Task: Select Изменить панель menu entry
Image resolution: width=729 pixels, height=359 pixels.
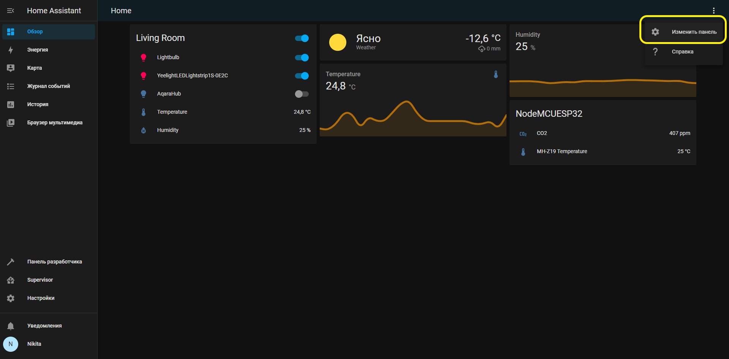Action: coord(683,32)
